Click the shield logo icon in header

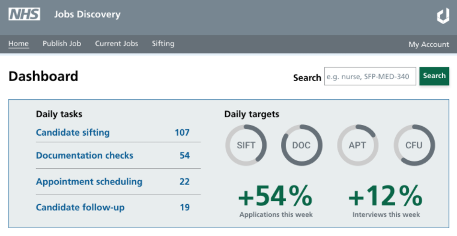coord(443,16)
